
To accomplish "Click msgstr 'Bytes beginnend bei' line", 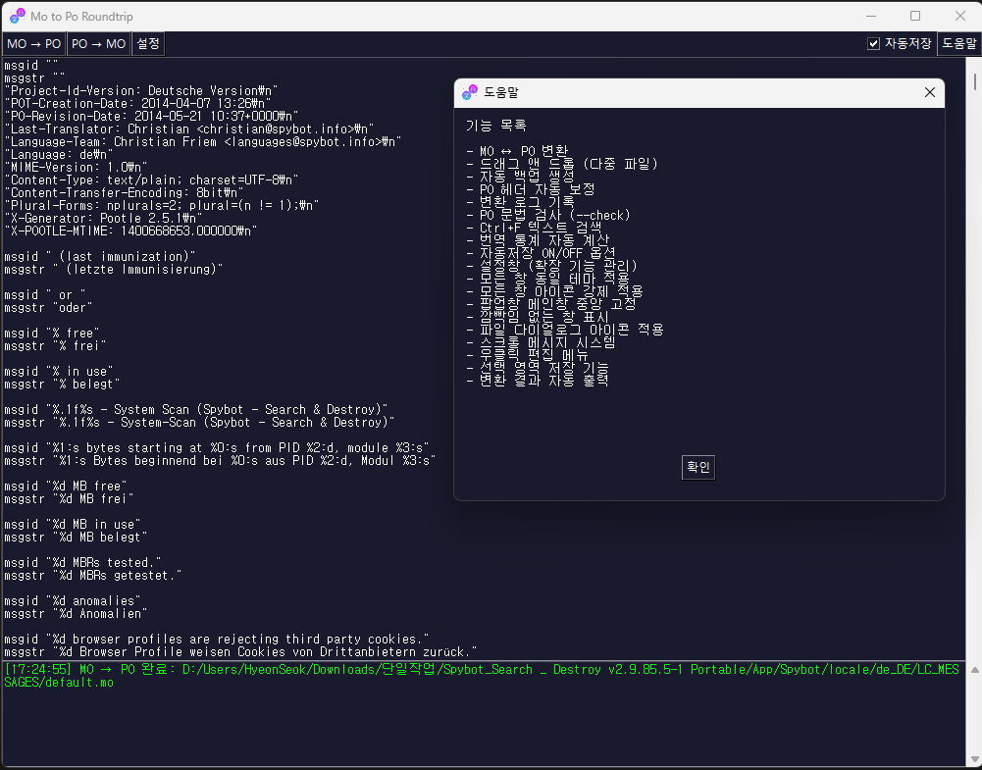I will click(x=221, y=461).
